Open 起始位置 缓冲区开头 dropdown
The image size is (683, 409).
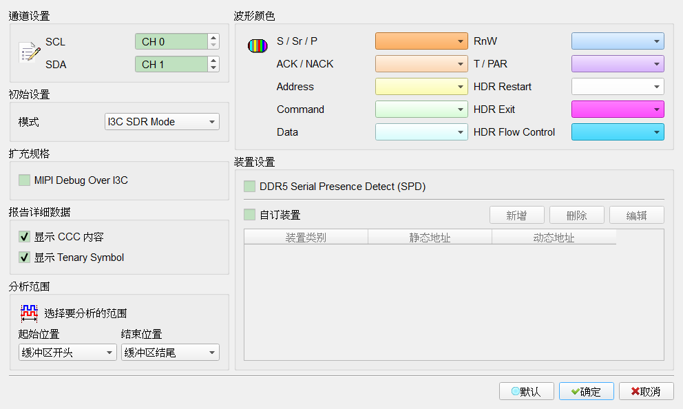click(67, 353)
